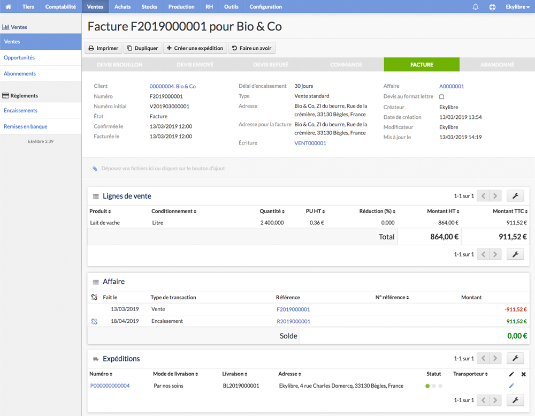Screen dimensions: 535x416
Task: Edit shipment P000000000004 with pencil icon
Action: coord(511,385)
